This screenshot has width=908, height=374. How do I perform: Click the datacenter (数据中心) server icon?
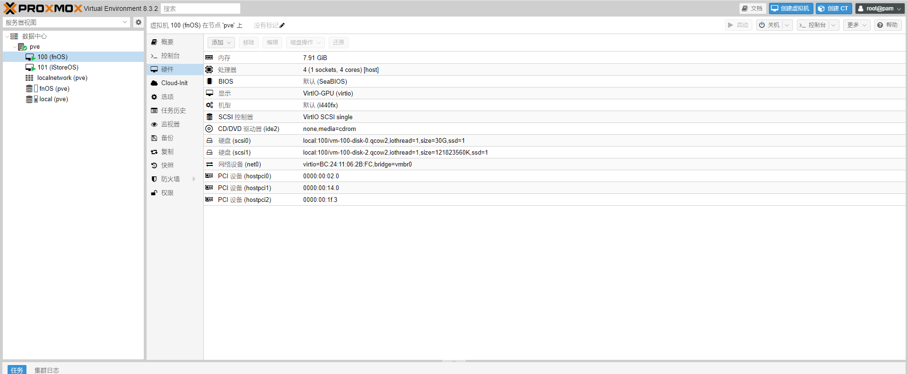point(14,36)
